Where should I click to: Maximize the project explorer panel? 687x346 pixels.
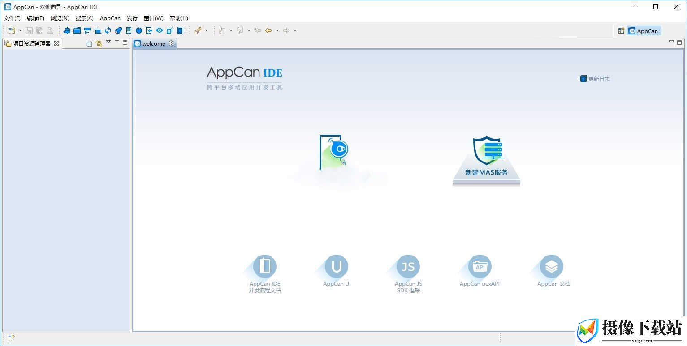pyautogui.click(x=125, y=42)
